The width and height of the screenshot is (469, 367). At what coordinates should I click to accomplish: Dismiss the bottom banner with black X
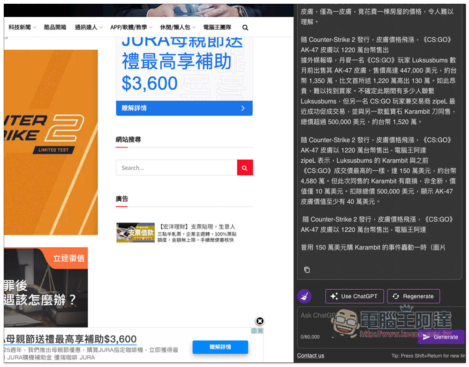click(x=259, y=321)
